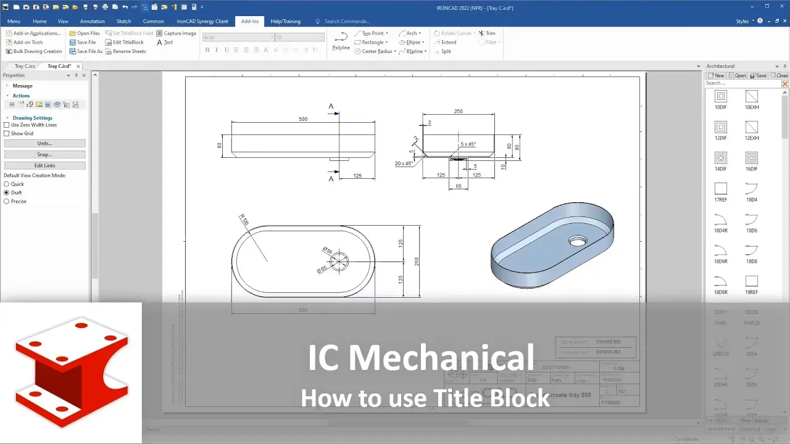This screenshot has width=790, height=444.
Task: Collapse the Actions section
Action: coord(7,96)
